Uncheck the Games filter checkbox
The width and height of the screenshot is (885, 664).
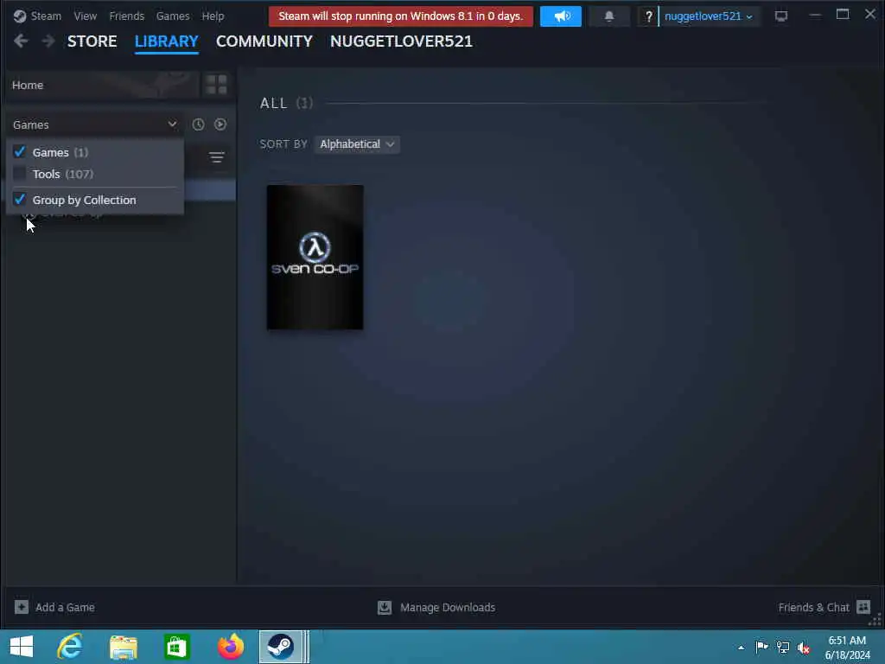click(20, 152)
